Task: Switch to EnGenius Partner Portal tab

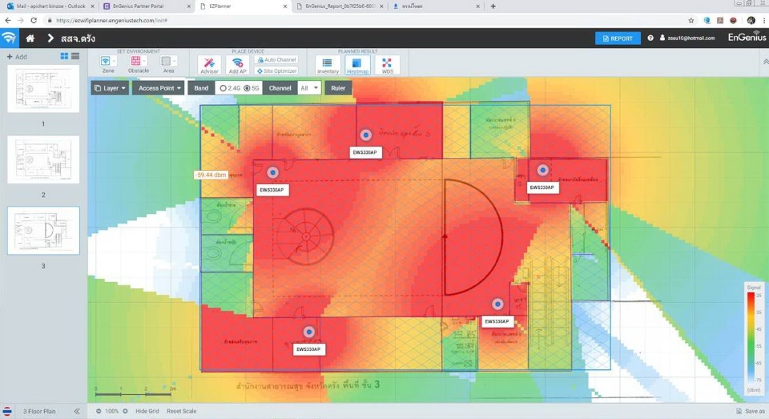Action: (147, 6)
